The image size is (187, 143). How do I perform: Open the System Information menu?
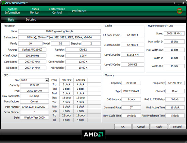click(13, 11)
